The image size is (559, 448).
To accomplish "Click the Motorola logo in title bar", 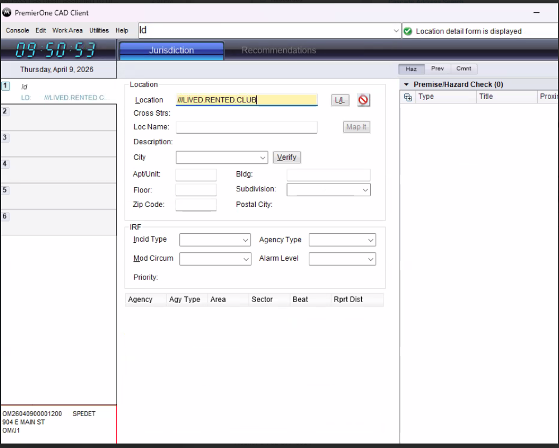I will click(x=7, y=13).
